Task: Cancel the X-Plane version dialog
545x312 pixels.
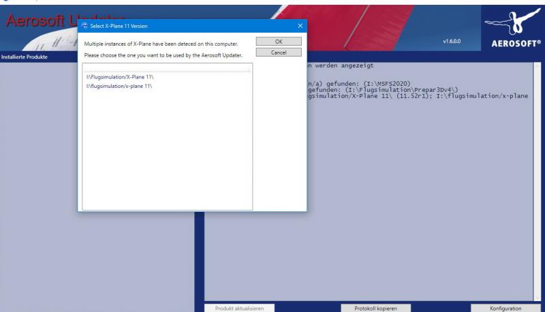Action: coord(279,52)
